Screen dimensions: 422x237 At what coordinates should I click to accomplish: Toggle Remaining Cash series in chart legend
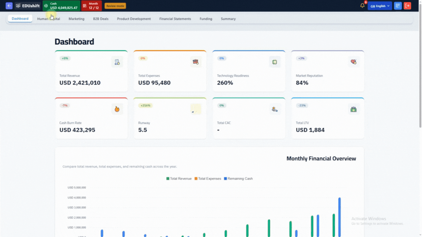(238, 179)
